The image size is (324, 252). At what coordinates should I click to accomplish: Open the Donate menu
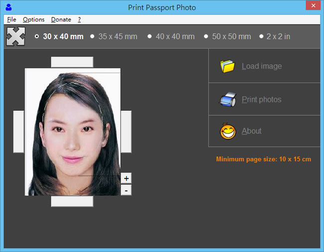point(61,19)
